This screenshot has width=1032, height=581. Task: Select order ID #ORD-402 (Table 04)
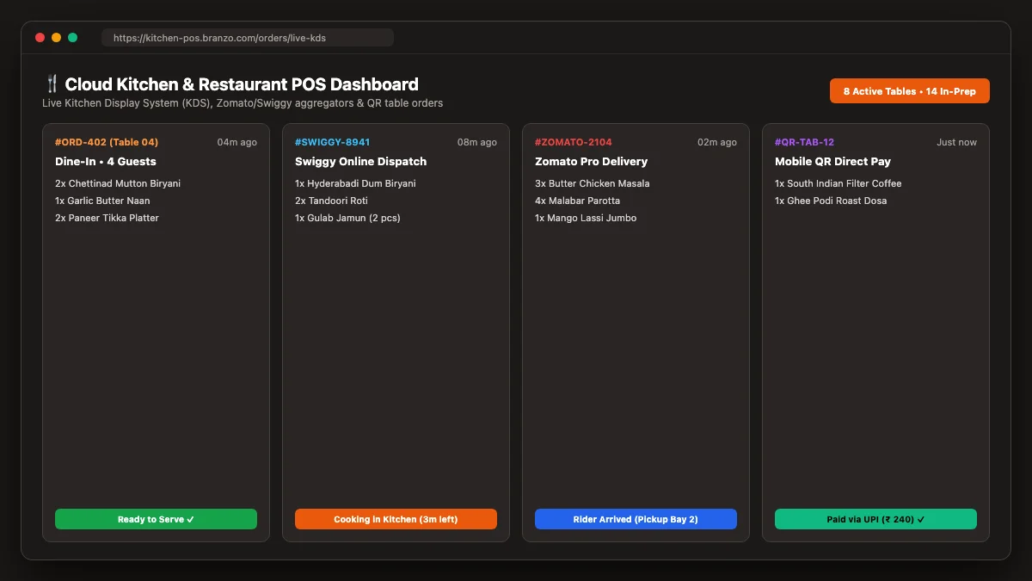pos(107,142)
